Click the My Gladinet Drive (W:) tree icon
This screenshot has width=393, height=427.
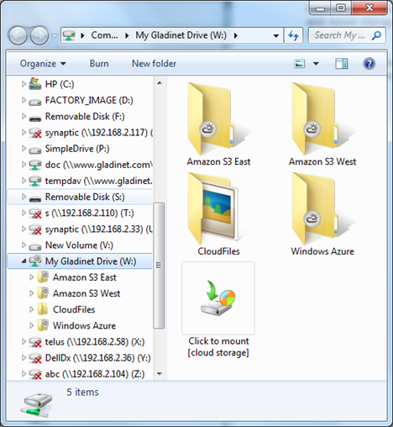35,261
